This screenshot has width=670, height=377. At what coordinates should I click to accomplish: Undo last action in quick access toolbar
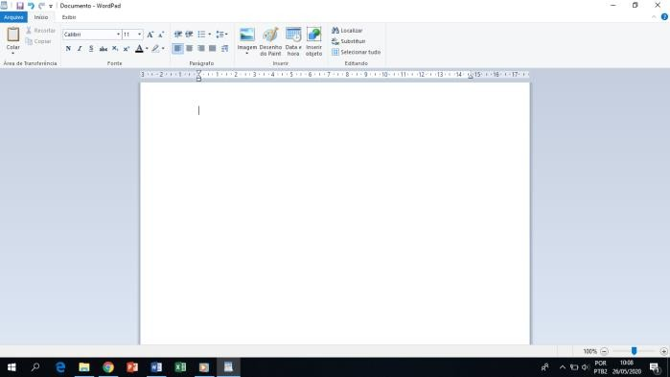(x=31, y=6)
